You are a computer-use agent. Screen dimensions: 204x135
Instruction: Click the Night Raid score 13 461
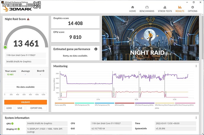click(x=26, y=43)
